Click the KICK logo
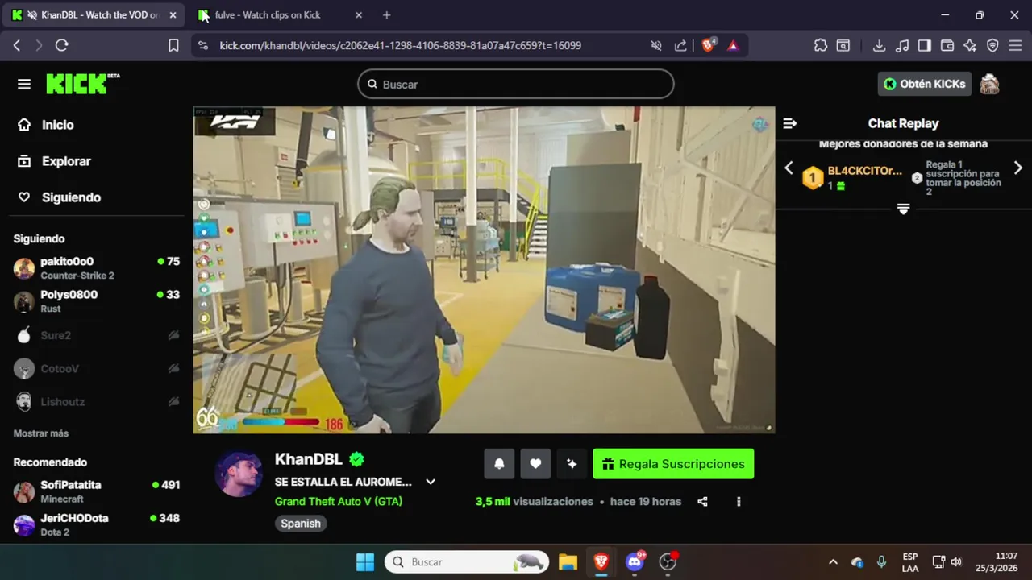 [x=82, y=84]
